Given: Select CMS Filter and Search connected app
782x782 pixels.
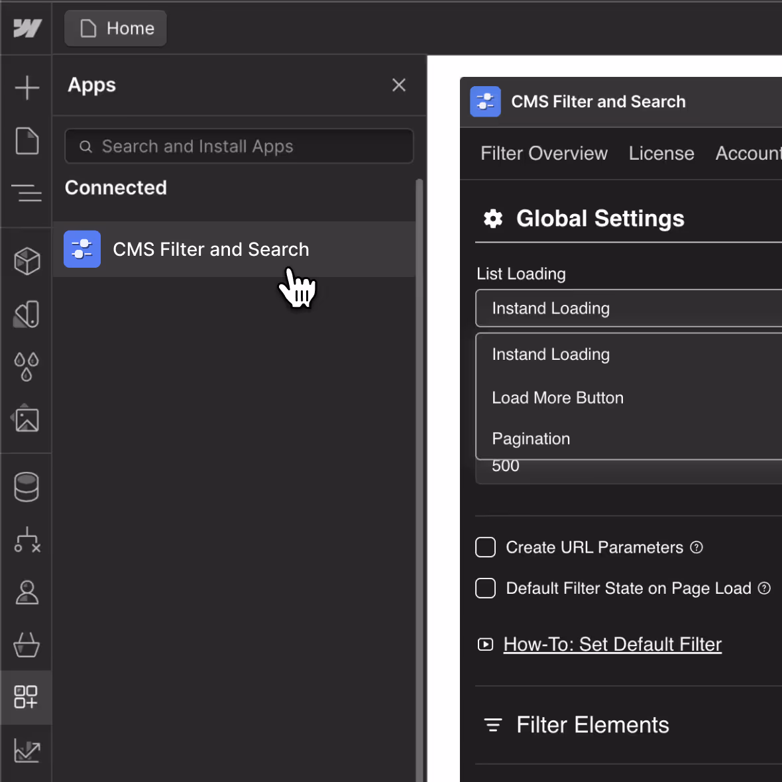Looking at the screenshot, I should pos(234,249).
